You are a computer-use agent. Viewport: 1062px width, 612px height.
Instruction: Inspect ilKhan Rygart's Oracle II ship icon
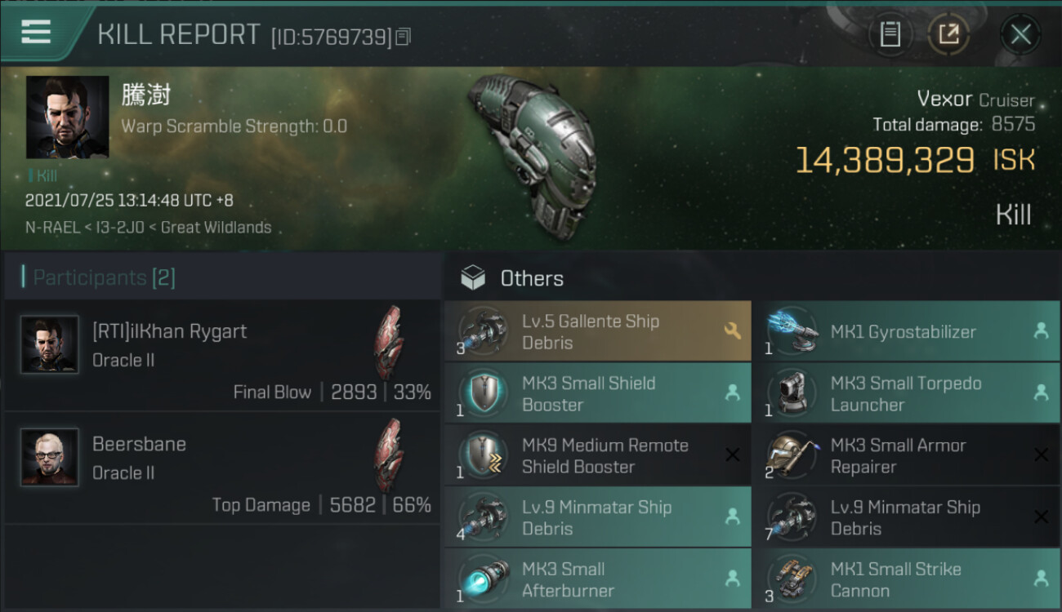click(389, 343)
